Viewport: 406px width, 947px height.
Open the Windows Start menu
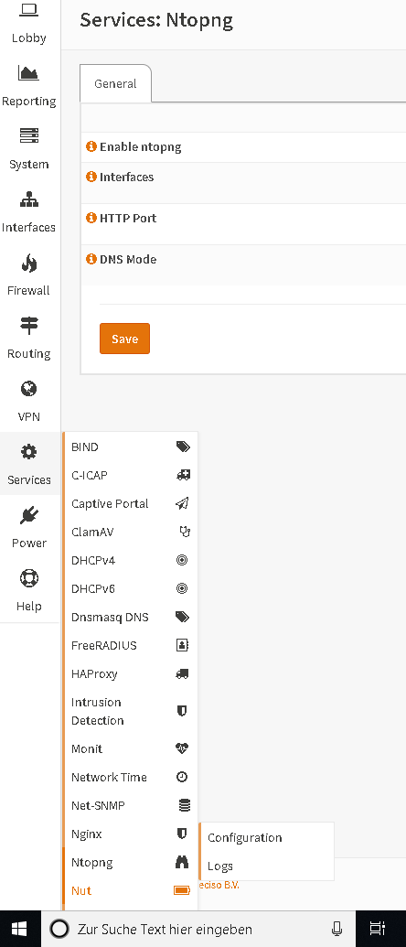coord(20,929)
